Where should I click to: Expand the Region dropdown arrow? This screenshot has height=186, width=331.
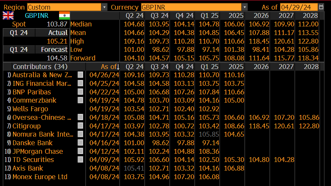pos(104,7)
